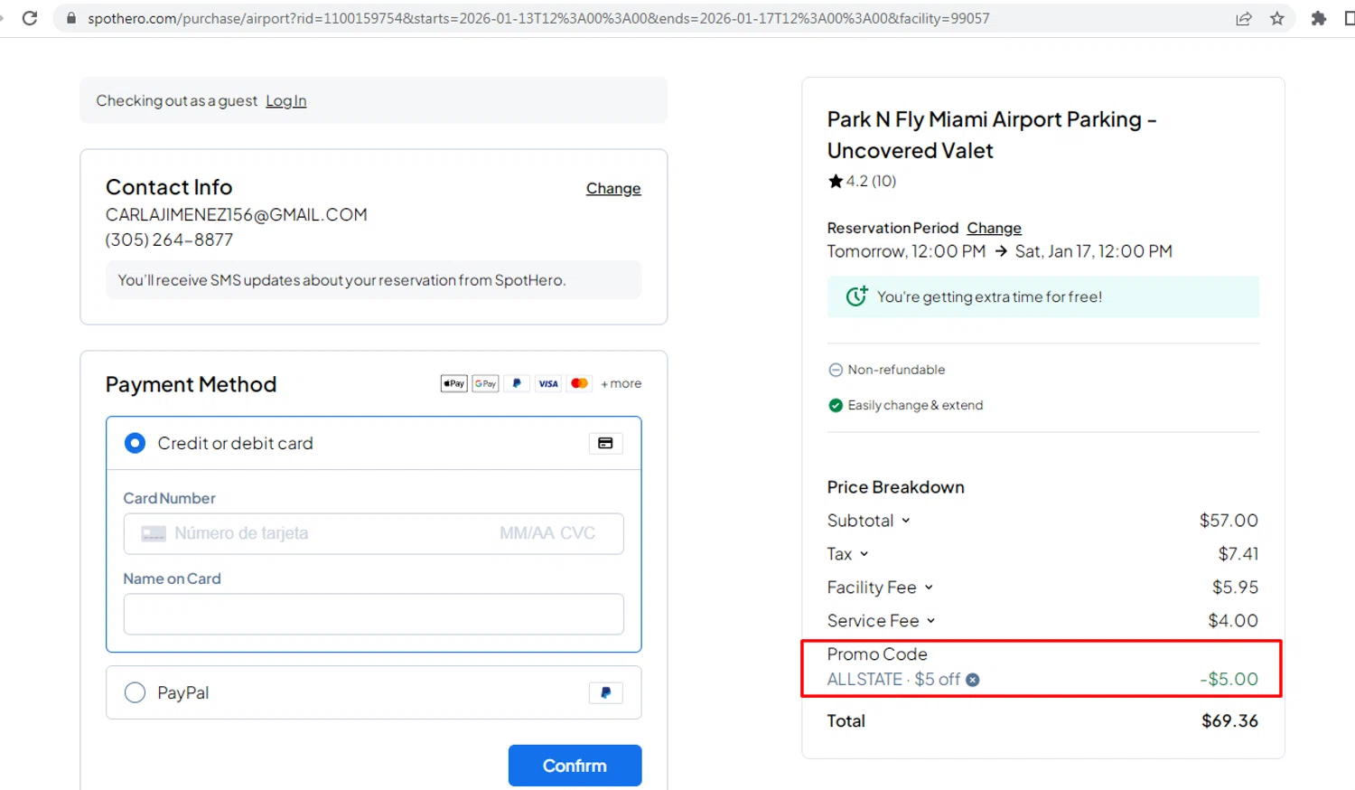The width and height of the screenshot is (1355, 790).
Task: Click the $5.95 facility fee amount
Action: point(1235,588)
